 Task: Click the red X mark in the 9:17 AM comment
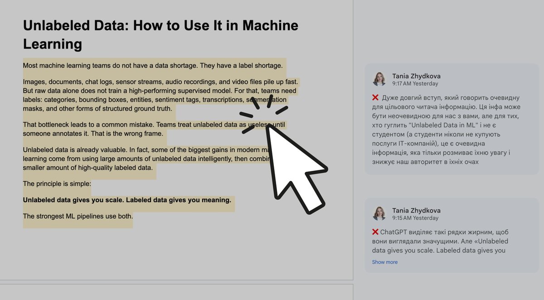375,97
